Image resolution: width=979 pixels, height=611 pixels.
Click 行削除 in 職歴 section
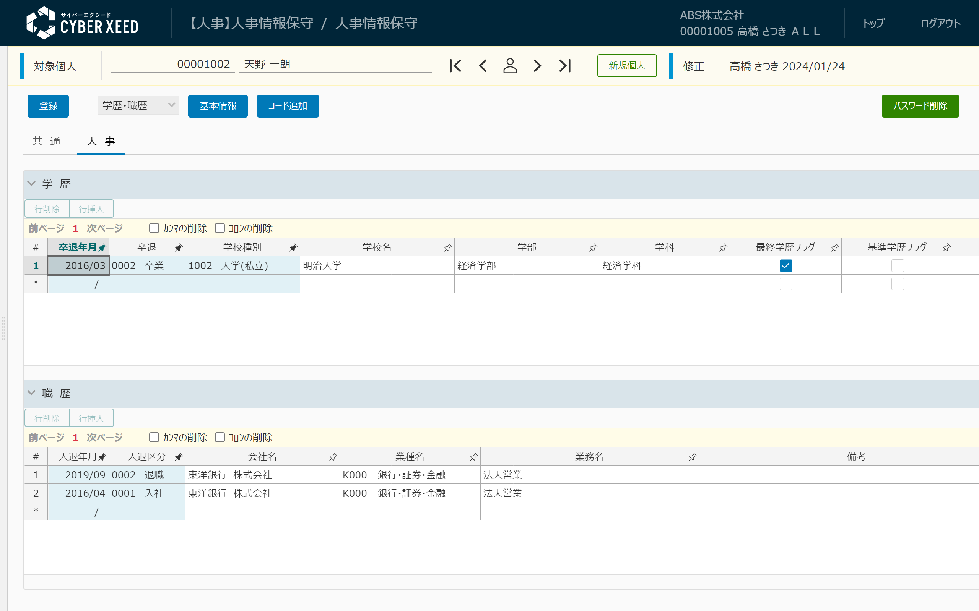coord(47,418)
